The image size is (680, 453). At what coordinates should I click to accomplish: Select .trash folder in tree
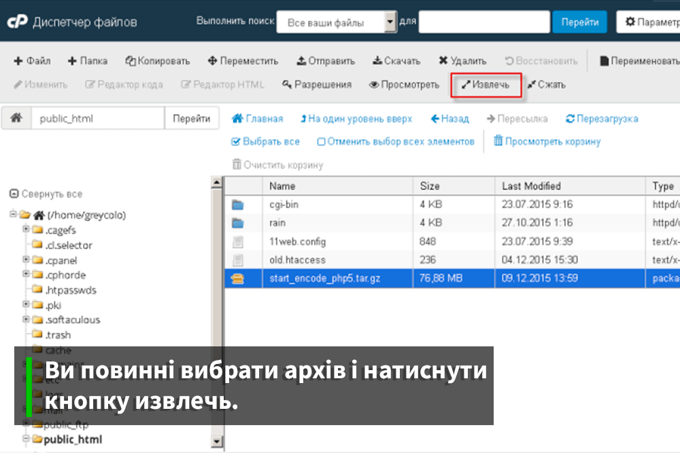coord(58,336)
